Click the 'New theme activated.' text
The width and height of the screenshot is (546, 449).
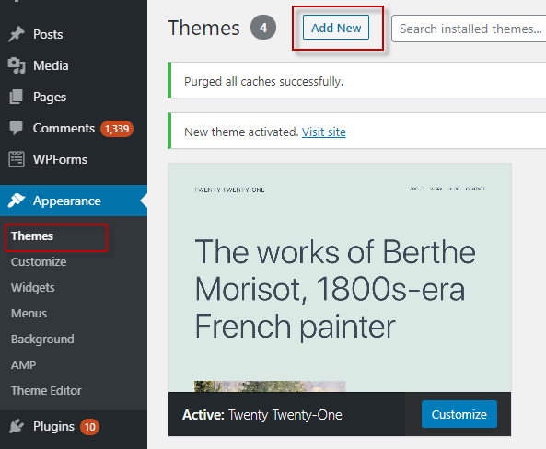click(241, 132)
